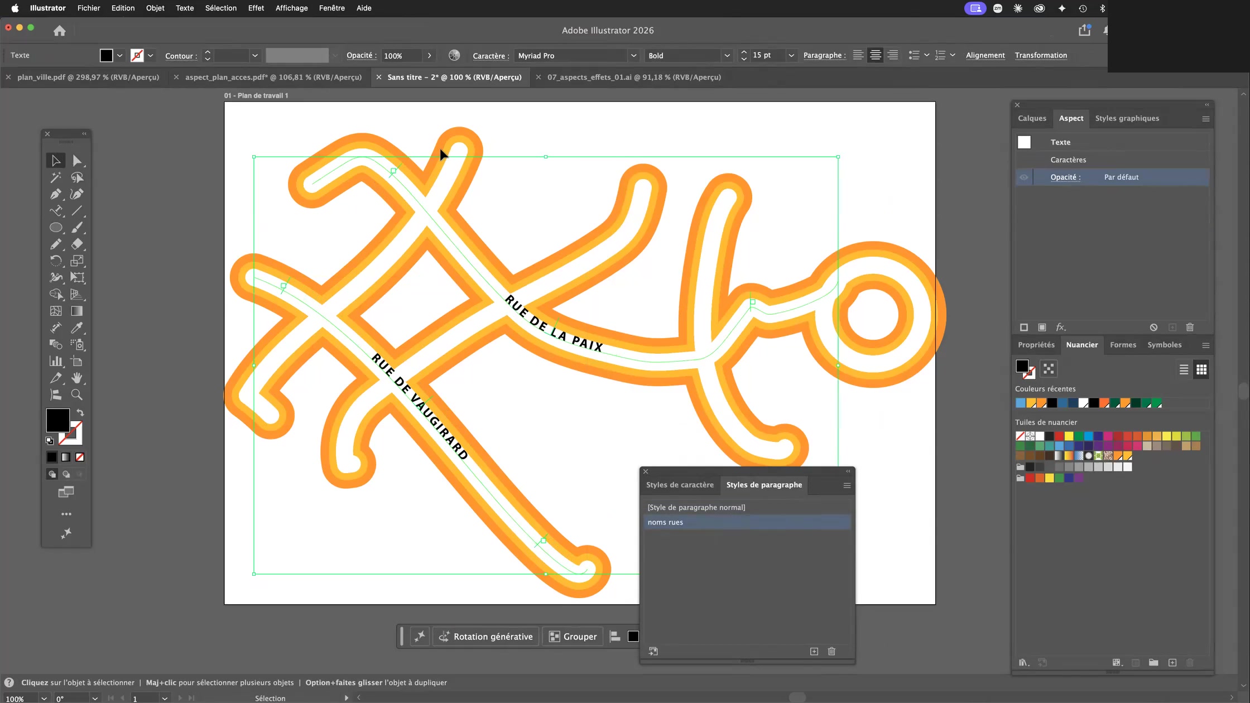Viewport: 1250px width, 703px height.
Task: Pick the Curvature tool
Action: (77, 194)
